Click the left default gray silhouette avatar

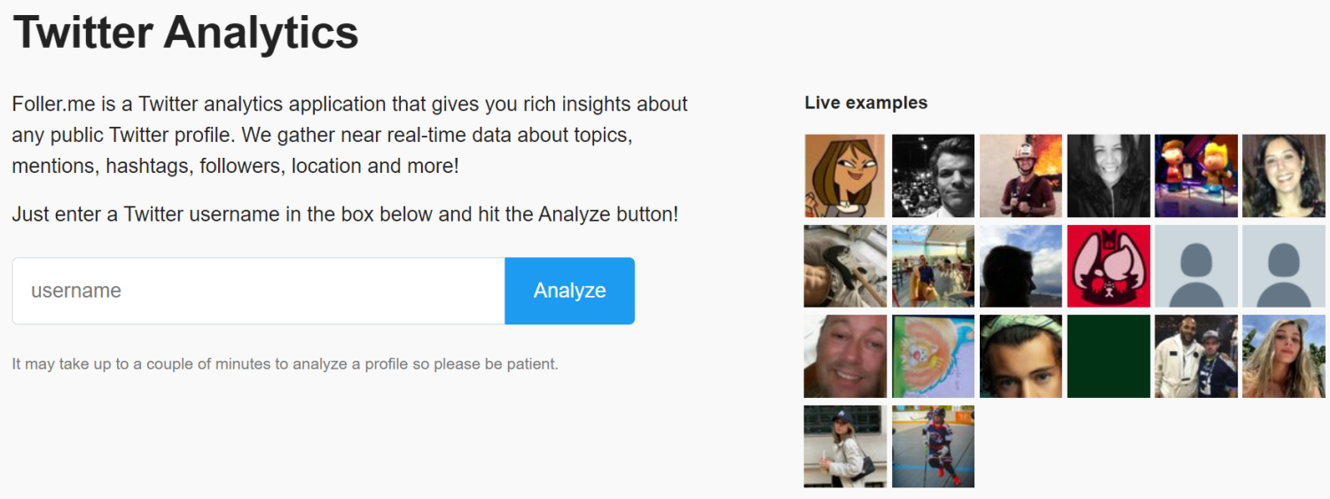1196,266
